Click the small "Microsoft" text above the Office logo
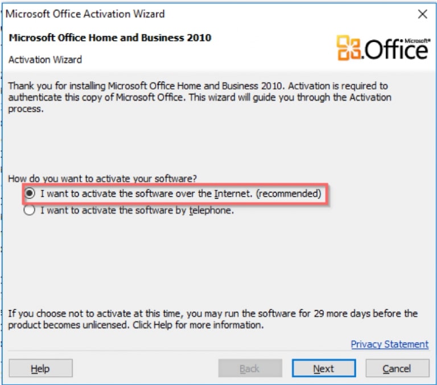 416,41
